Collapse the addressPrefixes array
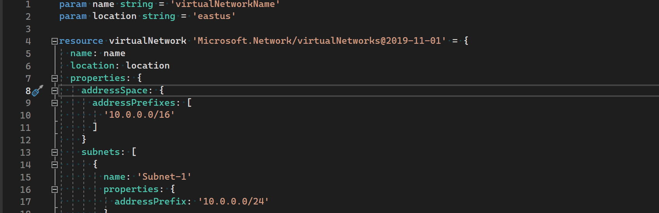 pos(55,103)
